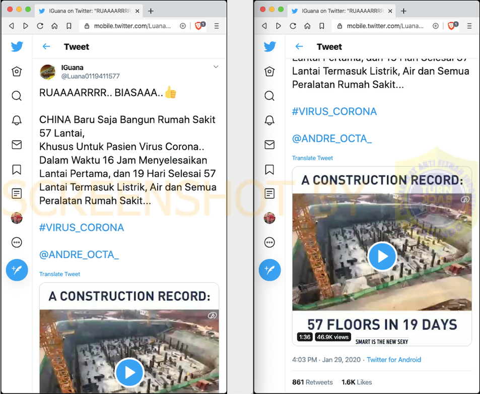
Task: Play the video in left window
Action: (129, 372)
